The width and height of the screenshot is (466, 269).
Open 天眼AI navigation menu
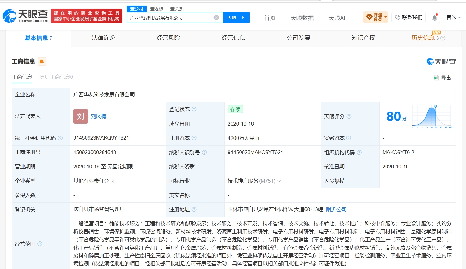tap(337, 18)
